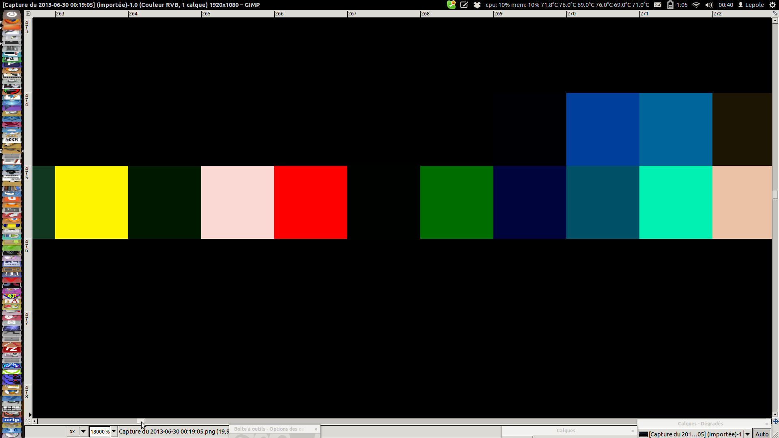Click the vertical scrollbar down arrow
This screenshot has width=779, height=438.
coord(775,414)
